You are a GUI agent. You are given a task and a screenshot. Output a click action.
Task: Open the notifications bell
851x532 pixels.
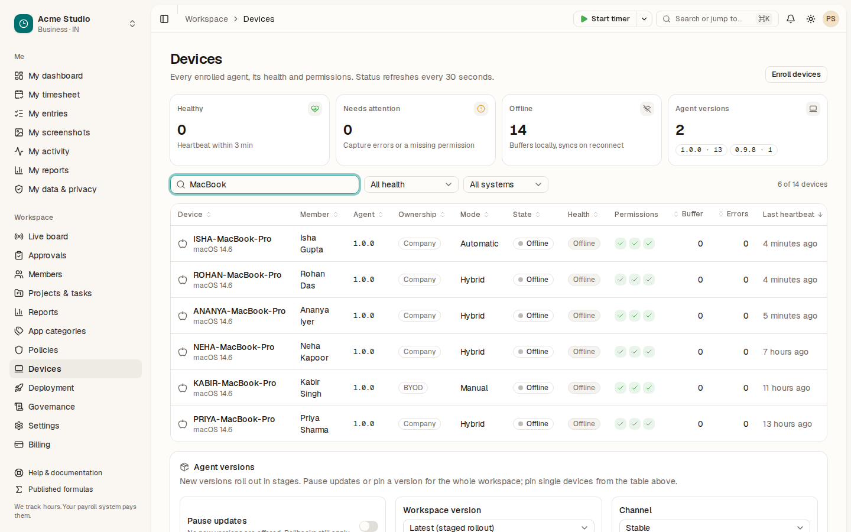(791, 19)
